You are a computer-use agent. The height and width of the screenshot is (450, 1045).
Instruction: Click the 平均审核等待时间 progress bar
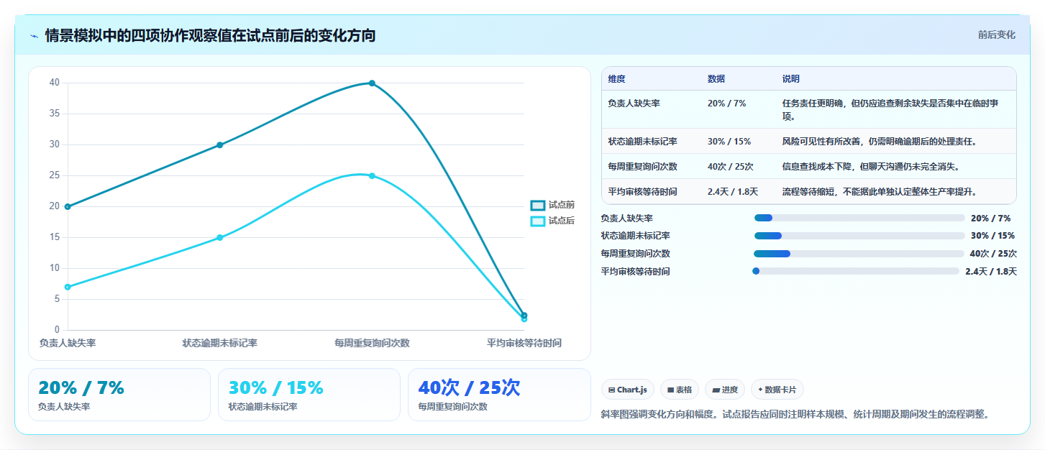pos(856,271)
